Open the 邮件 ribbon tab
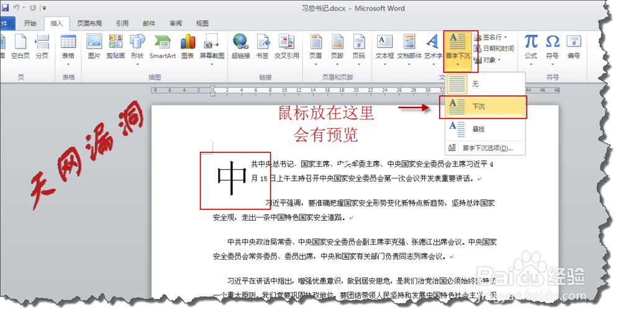The height and width of the screenshot is (317, 621). pyautogui.click(x=149, y=24)
